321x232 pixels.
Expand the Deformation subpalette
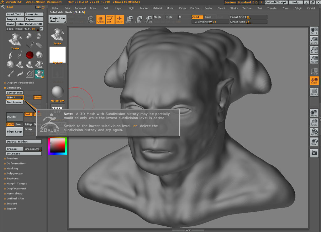[x=16, y=164]
